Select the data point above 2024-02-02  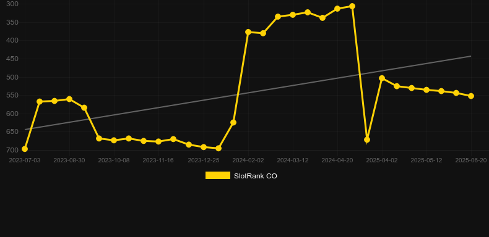tap(248, 32)
